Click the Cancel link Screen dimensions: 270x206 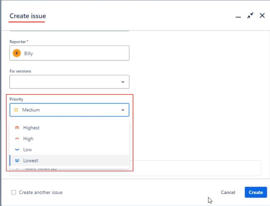228,192
